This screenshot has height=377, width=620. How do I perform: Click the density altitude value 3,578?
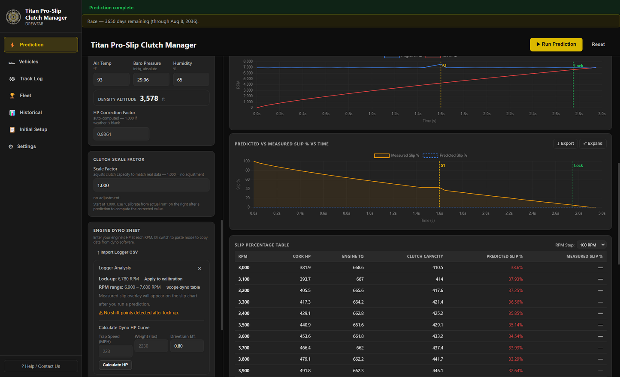149,99
